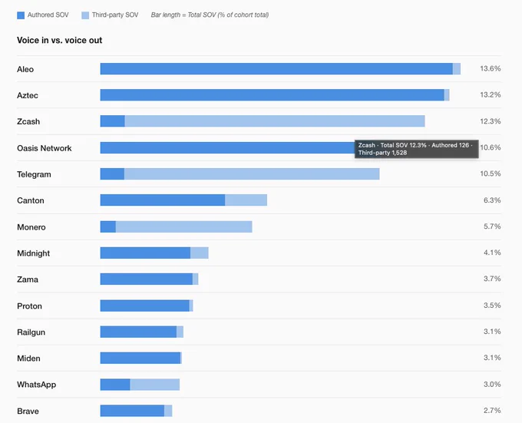
Task: Click WhatsApp's third-party SOV bar segment
Action: click(x=155, y=385)
